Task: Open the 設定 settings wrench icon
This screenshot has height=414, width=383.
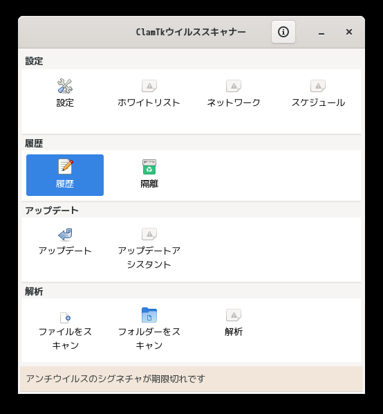Action: click(65, 86)
